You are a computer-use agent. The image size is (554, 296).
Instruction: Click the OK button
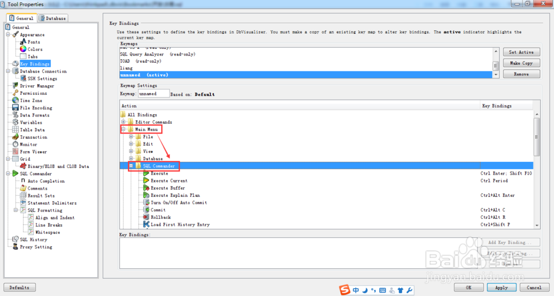[x=469, y=288]
